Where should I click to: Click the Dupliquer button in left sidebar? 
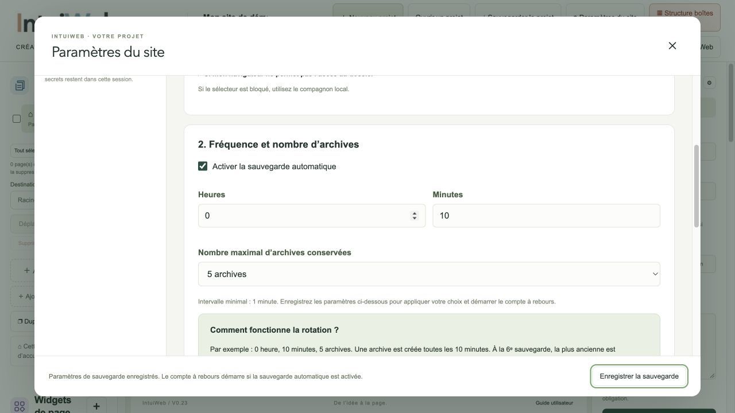pos(22,321)
